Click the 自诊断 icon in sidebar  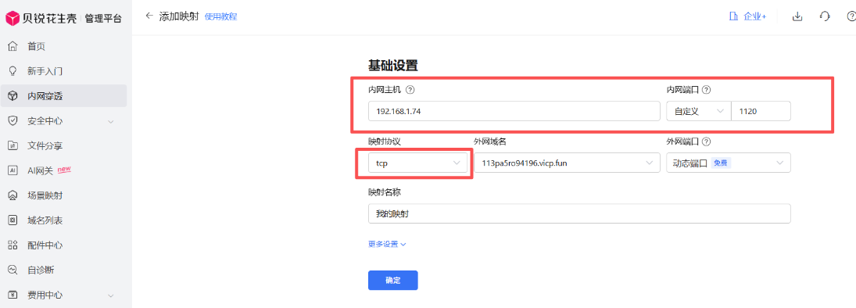pos(13,270)
